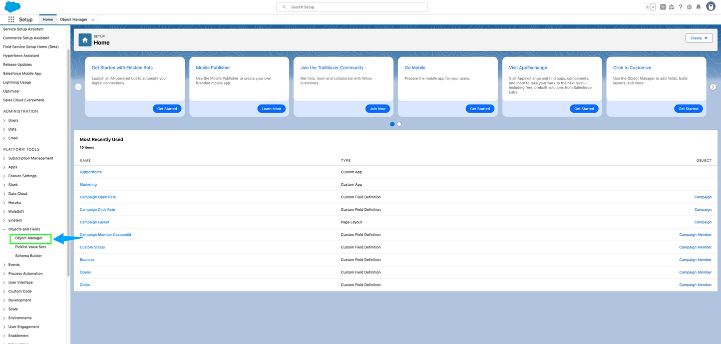Image resolution: width=721 pixels, height=344 pixels.
Task: Open Commerce Setup Assistant
Action: 27,38
